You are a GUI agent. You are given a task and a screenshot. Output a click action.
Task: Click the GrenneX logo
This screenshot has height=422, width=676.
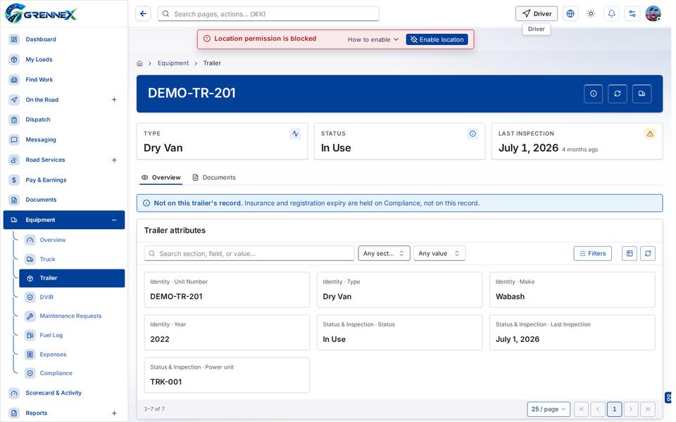[x=41, y=14]
